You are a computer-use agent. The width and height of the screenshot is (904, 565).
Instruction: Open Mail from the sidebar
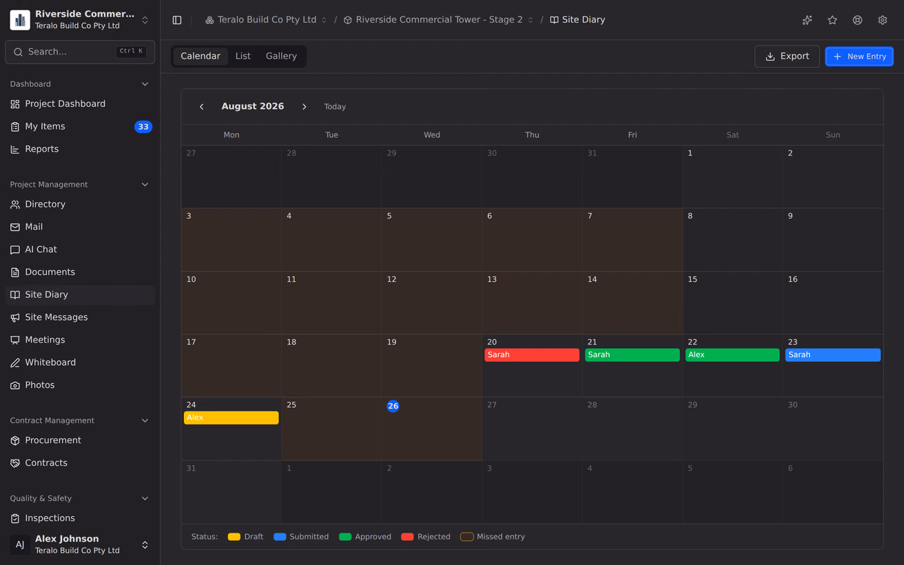[x=80, y=227]
